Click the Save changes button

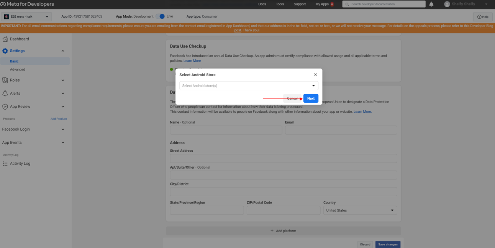pyautogui.click(x=388, y=245)
